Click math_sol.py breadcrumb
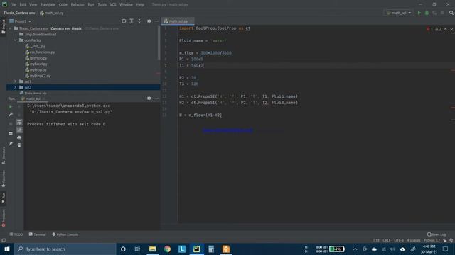The image size is (455, 255). pos(52,13)
